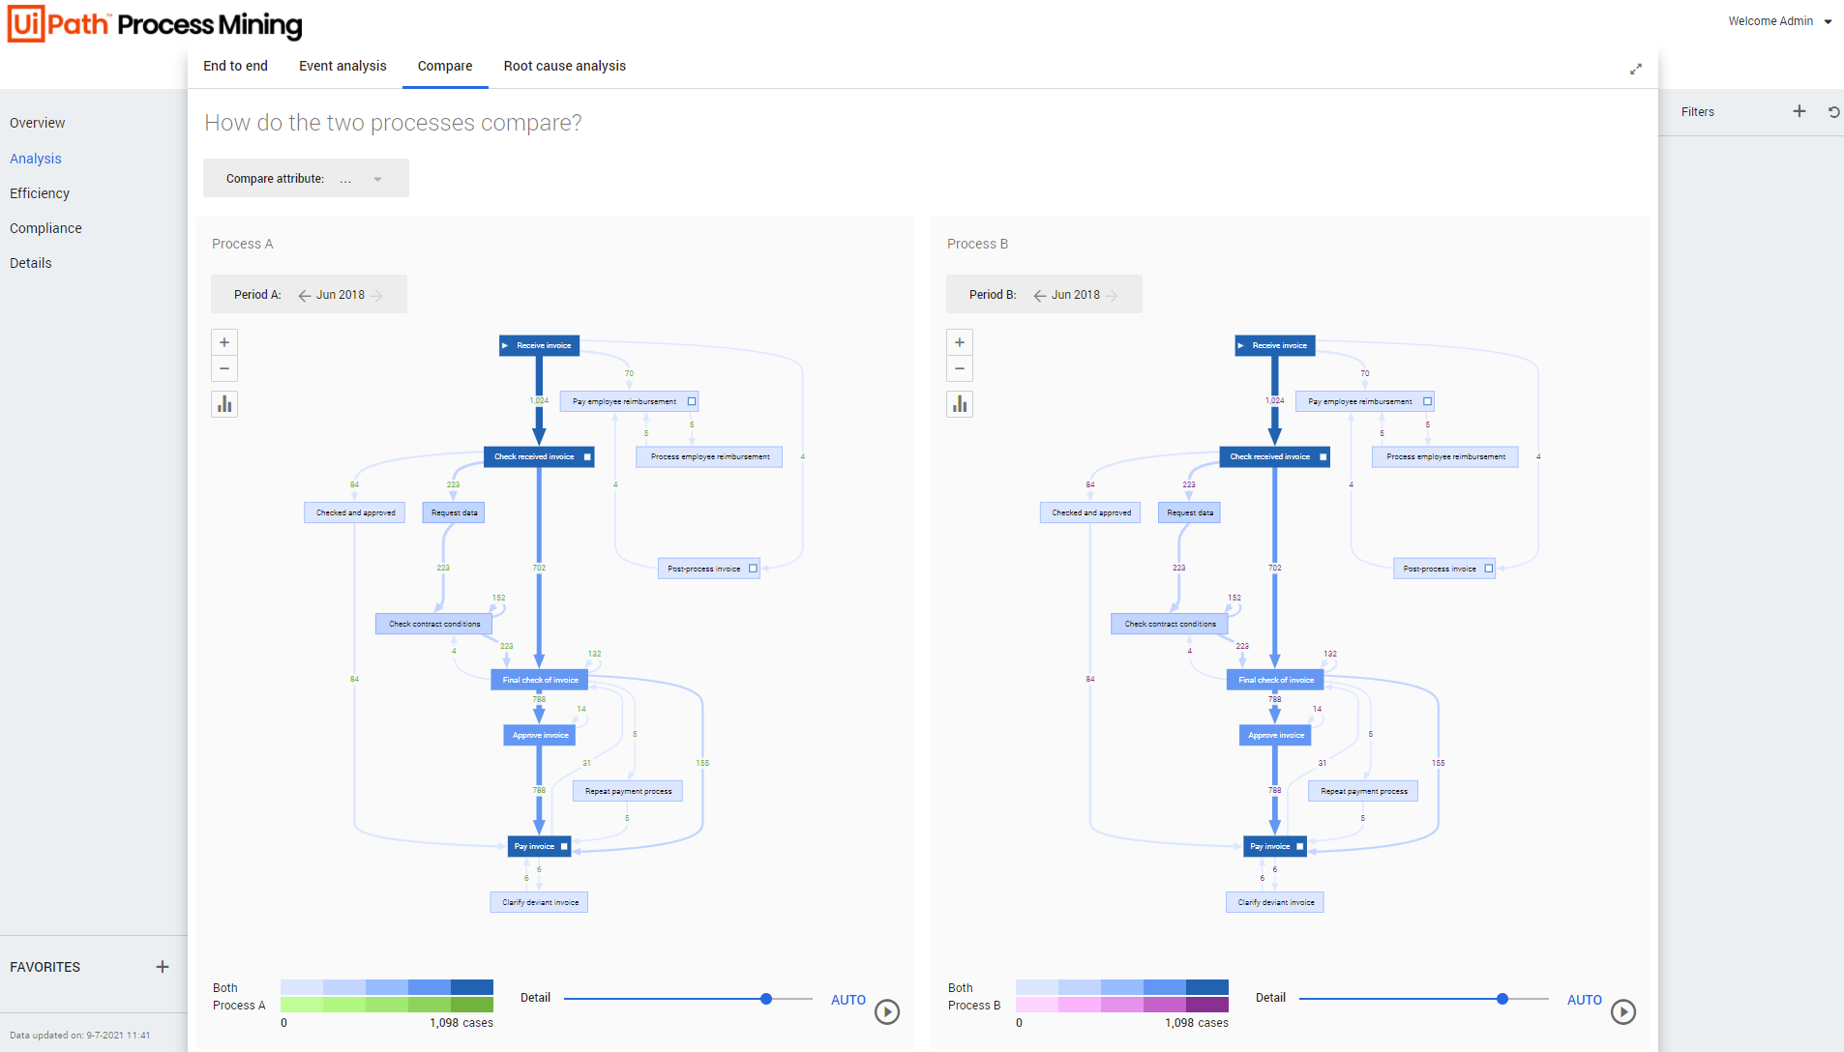
Task: Add a new filter with plus icon
Action: (1799, 111)
